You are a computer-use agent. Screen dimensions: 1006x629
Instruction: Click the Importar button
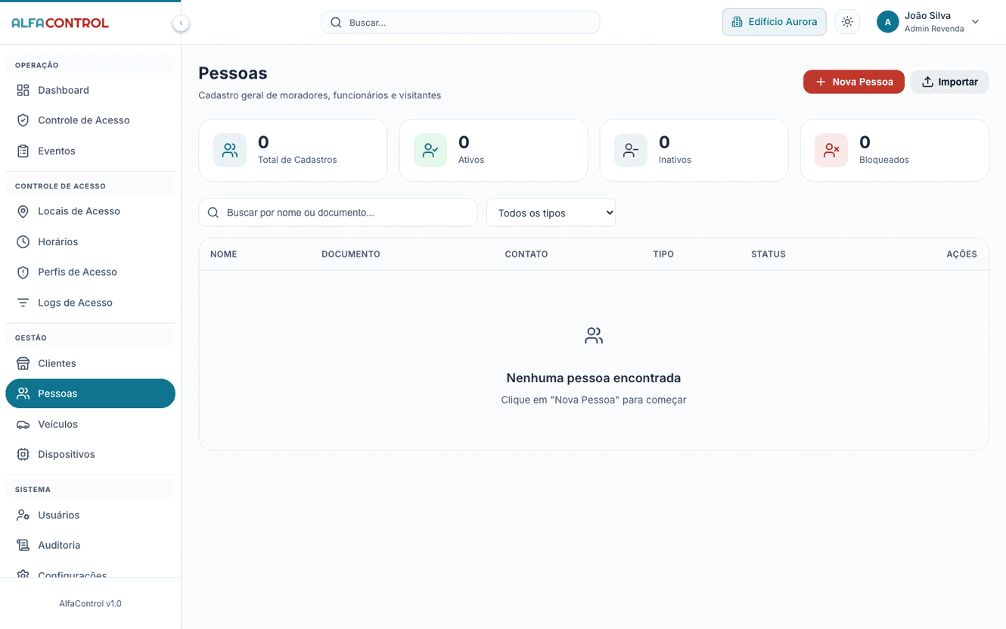[949, 82]
